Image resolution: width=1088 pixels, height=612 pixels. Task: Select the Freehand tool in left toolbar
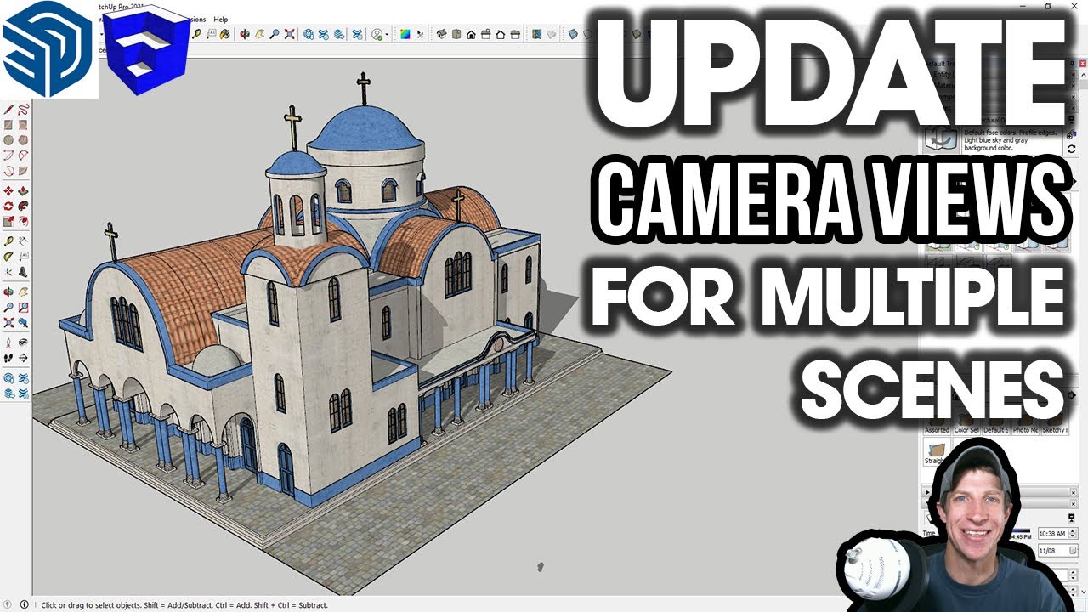coord(24,109)
